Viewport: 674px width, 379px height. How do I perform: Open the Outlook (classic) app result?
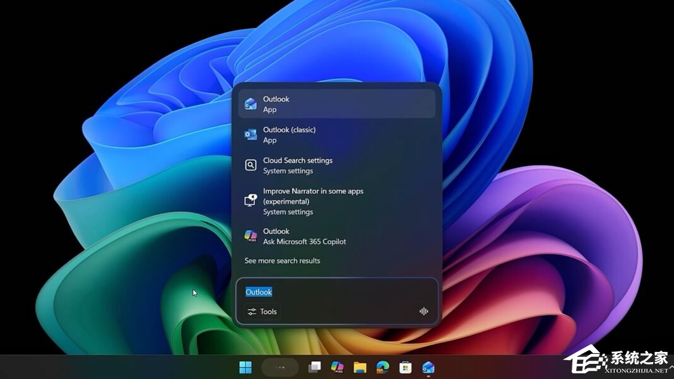[x=337, y=135]
